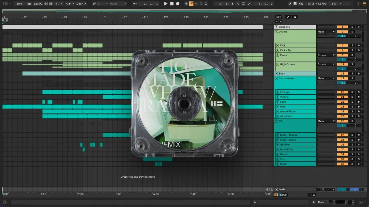Solo the Acapella track
The width and height of the screenshot is (369, 207).
click(352, 27)
